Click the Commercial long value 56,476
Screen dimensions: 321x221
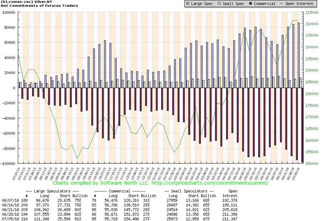pyautogui.click(x=111, y=201)
